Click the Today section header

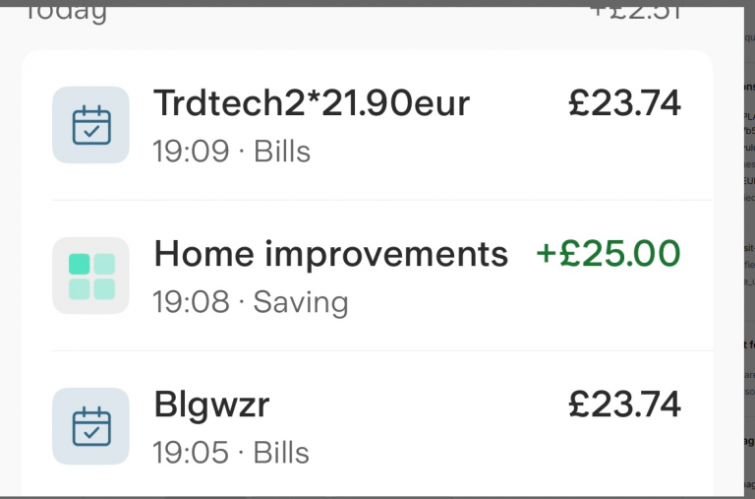point(66,13)
